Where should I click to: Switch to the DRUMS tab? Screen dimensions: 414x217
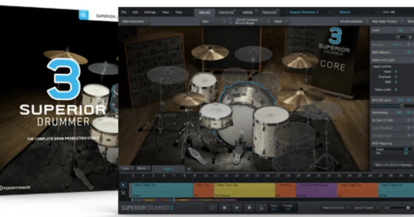coord(204,13)
